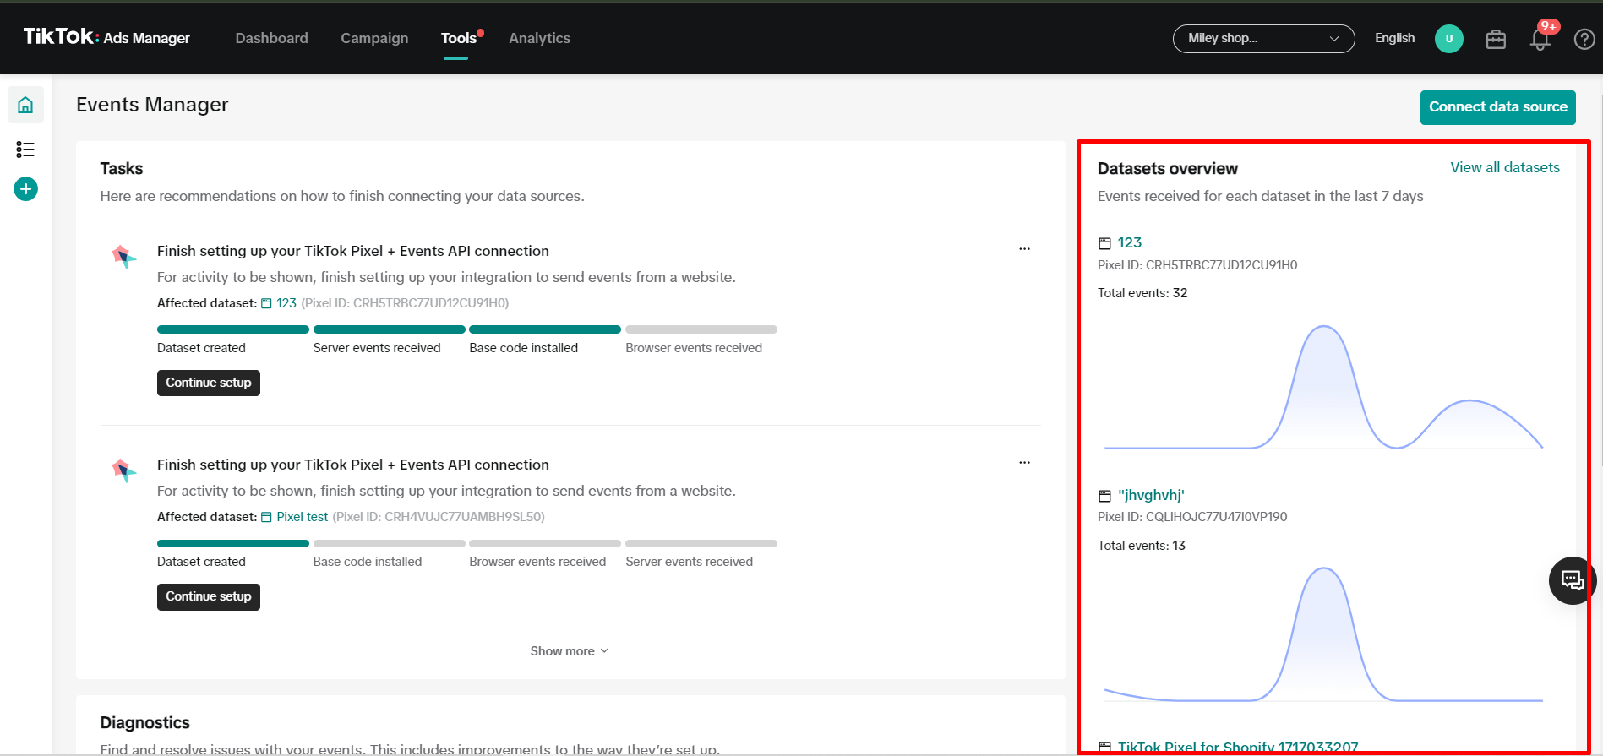Open the Campaign tab

374,38
